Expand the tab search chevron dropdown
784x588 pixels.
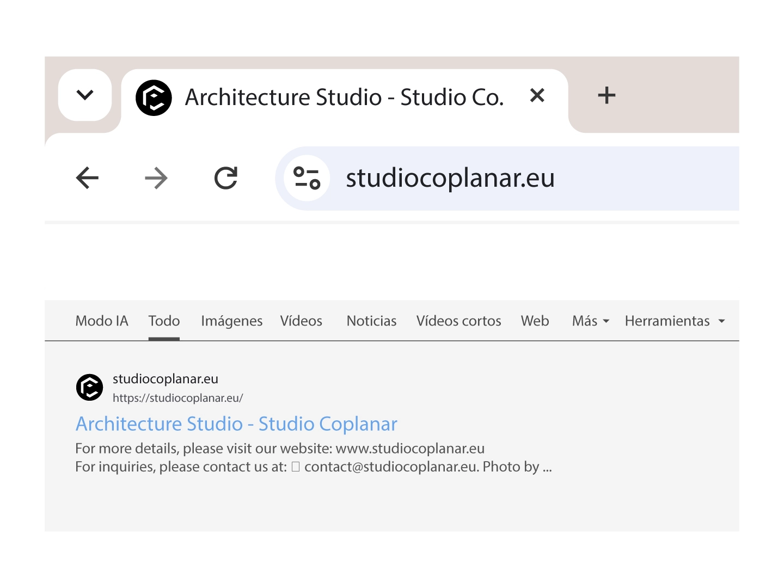(85, 95)
